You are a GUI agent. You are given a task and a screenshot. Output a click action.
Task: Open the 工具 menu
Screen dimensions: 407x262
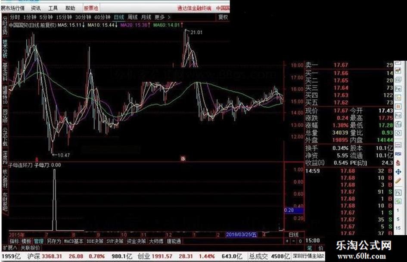click(53, 8)
